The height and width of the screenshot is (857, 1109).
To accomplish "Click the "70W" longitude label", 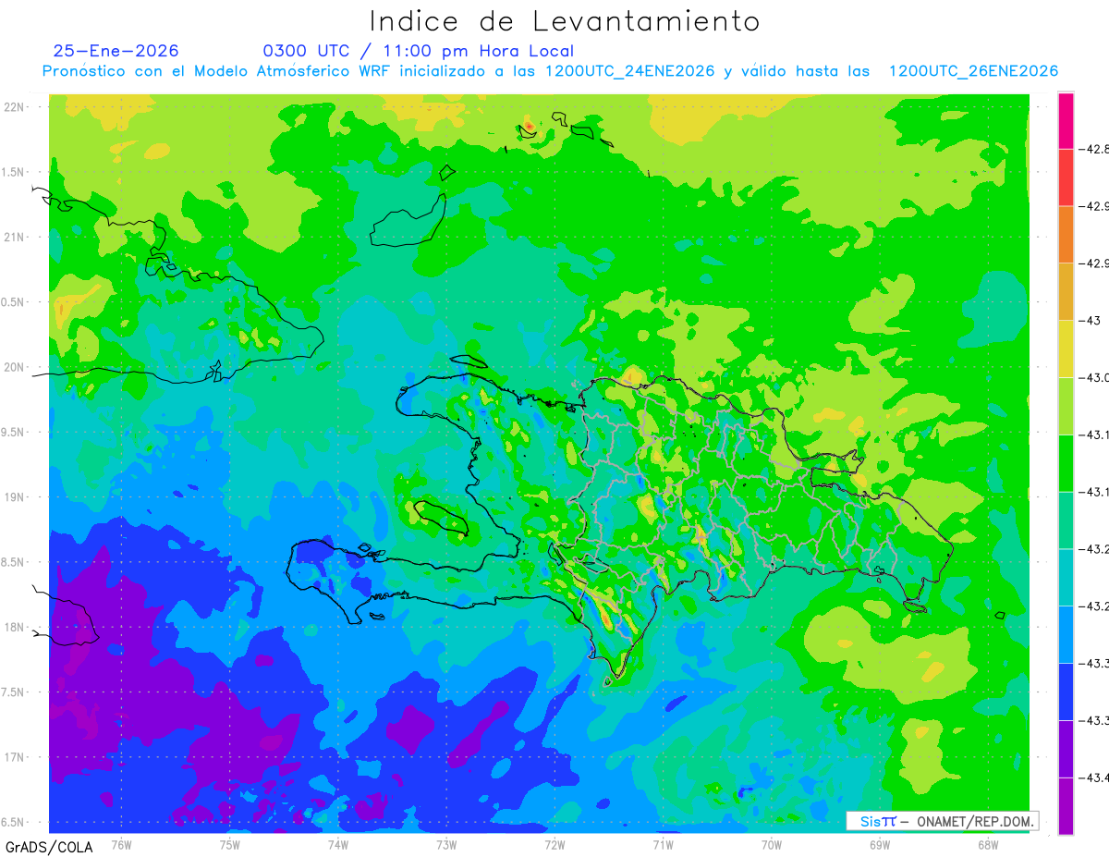I will coord(771,844).
